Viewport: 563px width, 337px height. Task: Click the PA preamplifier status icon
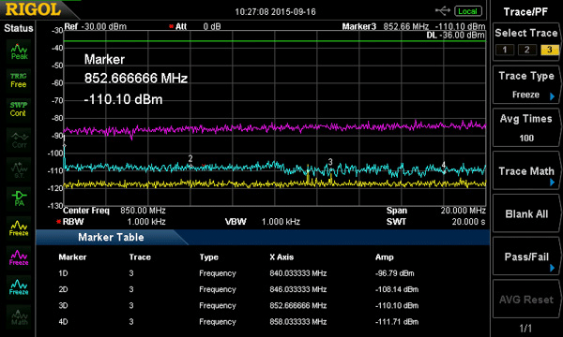19,198
